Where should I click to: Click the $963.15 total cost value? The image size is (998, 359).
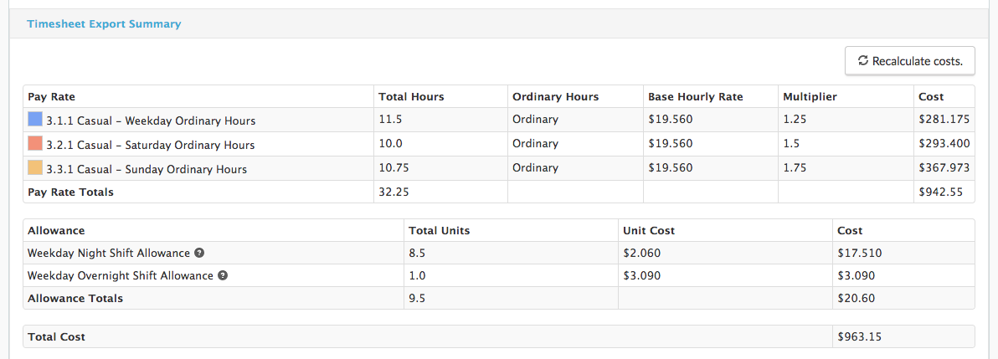coord(860,336)
